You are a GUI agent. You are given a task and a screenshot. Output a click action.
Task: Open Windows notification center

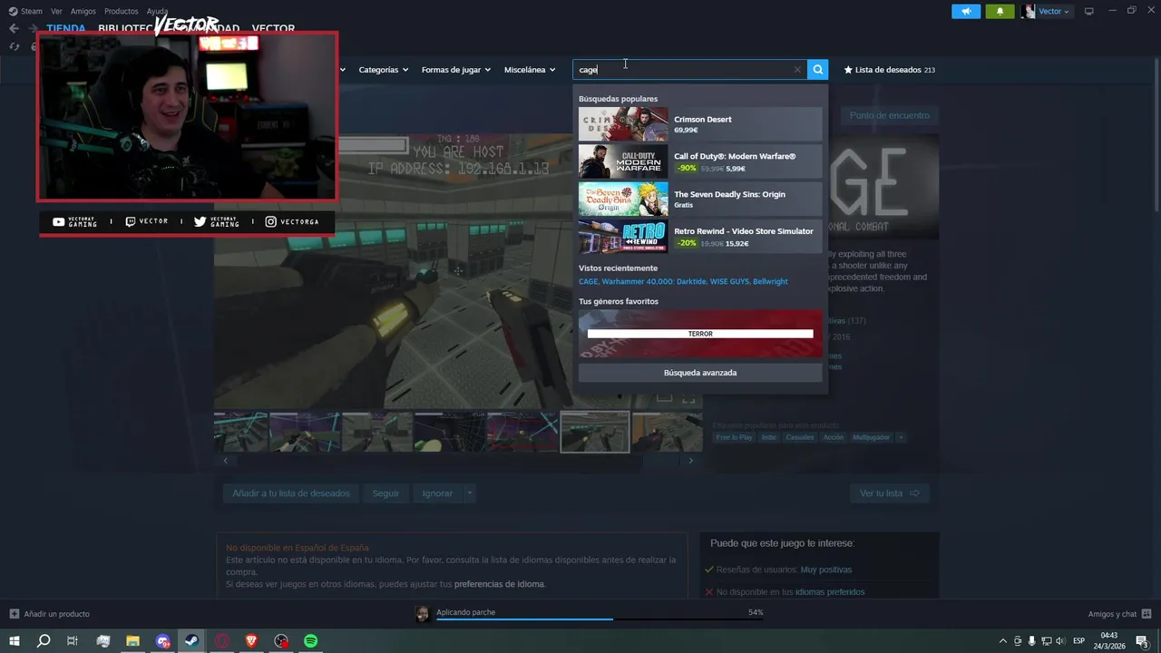click(1142, 641)
